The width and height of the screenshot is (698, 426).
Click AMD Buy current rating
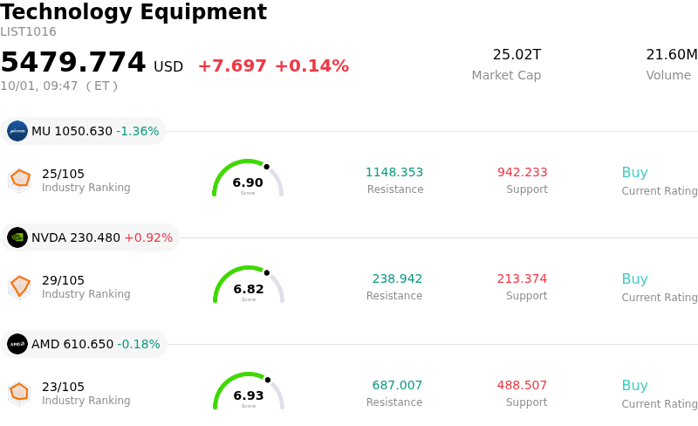click(x=635, y=385)
